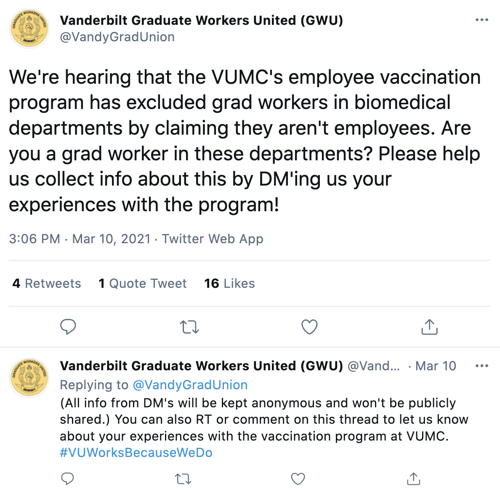Open the Mar 10 date on reply

(436, 366)
